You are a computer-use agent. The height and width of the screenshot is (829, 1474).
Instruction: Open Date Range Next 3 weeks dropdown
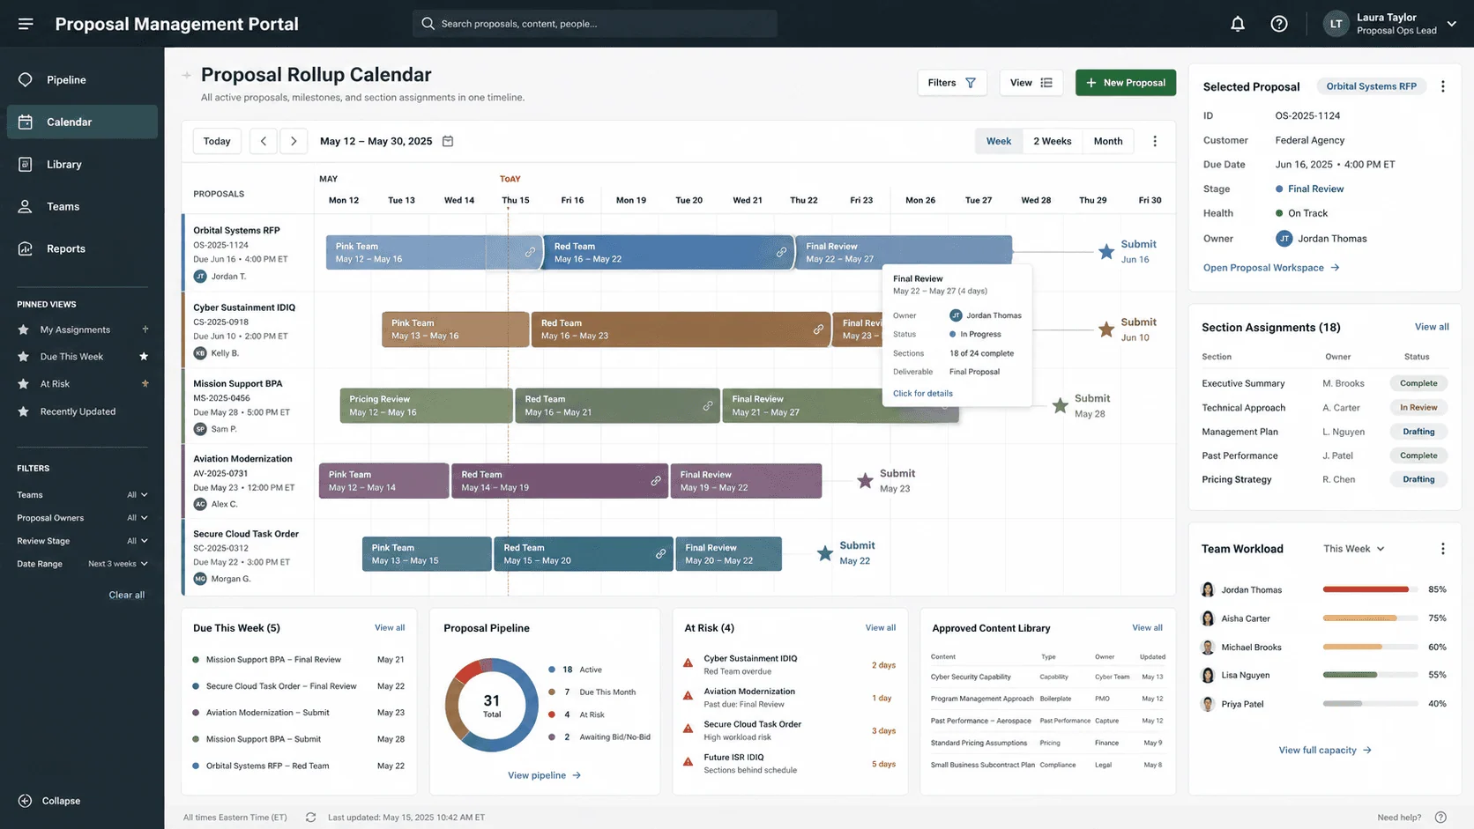point(118,564)
